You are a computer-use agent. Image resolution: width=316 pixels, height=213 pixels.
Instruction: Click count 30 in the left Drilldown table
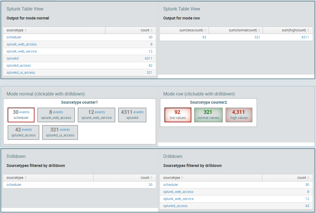[x=150, y=185]
